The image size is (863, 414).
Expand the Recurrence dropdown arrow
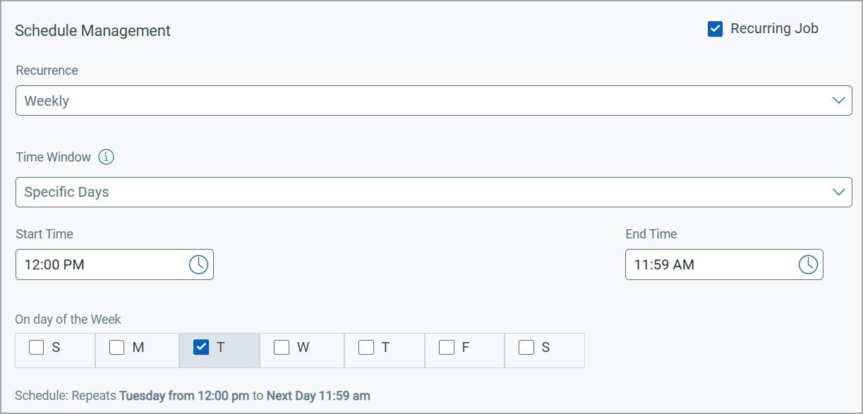[x=839, y=100]
